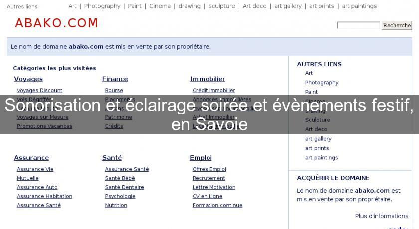Open the Finance category heading
419x229 pixels.
click(x=115, y=79)
